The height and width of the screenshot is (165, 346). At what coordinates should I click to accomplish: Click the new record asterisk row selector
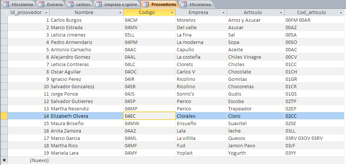[4, 160]
